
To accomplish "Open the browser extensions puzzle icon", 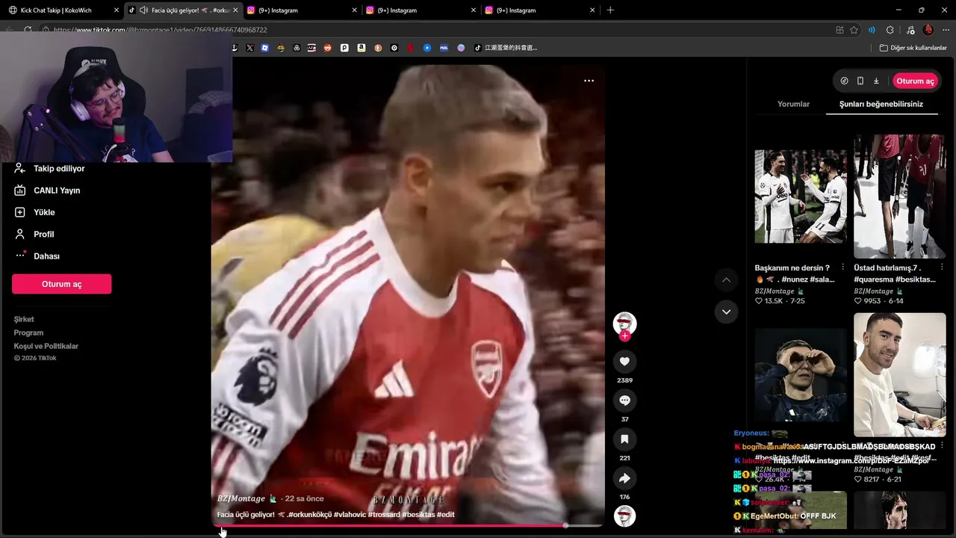I will [890, 30].
